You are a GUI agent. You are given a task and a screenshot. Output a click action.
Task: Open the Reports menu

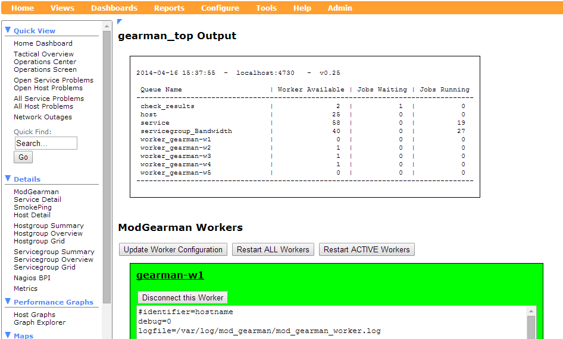pyautogui.click(x=169, y=8)
